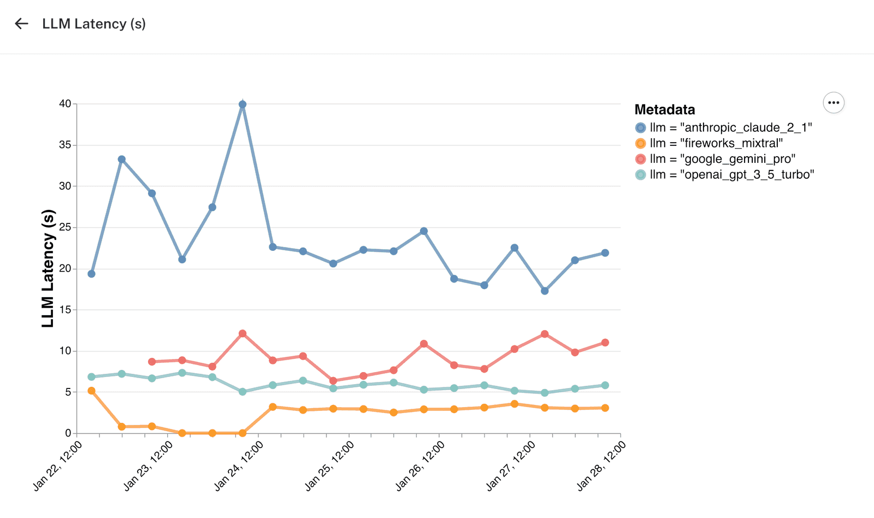Open the three-dots chart options menu
874x518 pixels.
(x=834, y=103)
